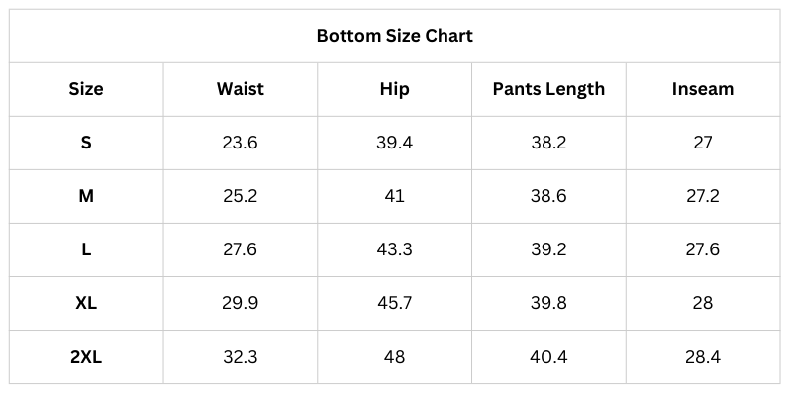Click the M size row label
Viewport: 792px width, 396px height.
pos(86,196)
